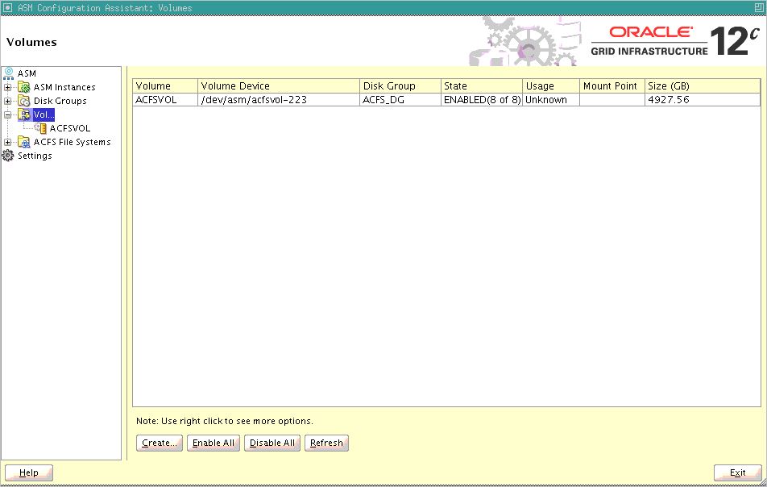Refresh the volumes list
The height and width of the screenshot is (487, 767).
(326, 443)
